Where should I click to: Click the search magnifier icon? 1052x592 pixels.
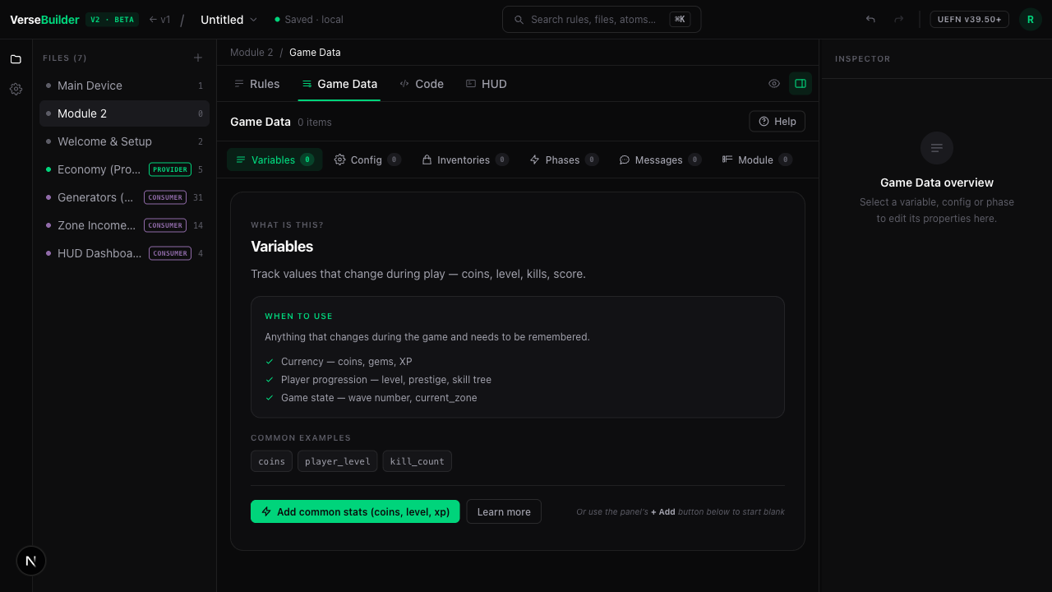point(519,20)
